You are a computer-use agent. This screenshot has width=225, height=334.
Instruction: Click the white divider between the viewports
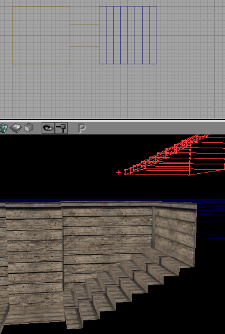click(112, 120)
